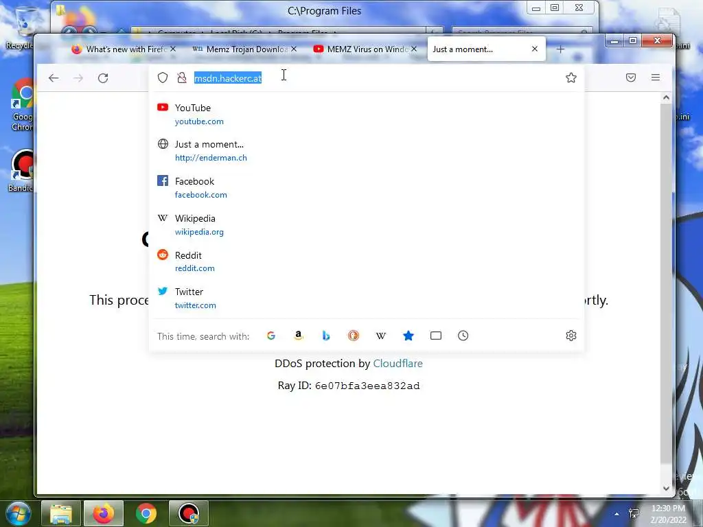
Task: Save to Pocket icon in toolbar
Action: [631, 78]
